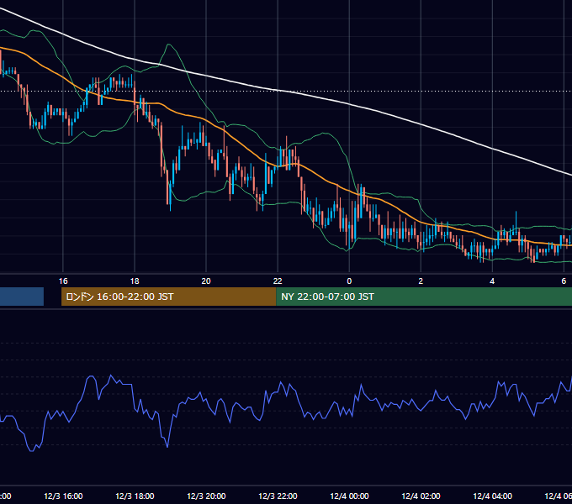Click the 22 label on the price chart time axis

pos(278,281)
